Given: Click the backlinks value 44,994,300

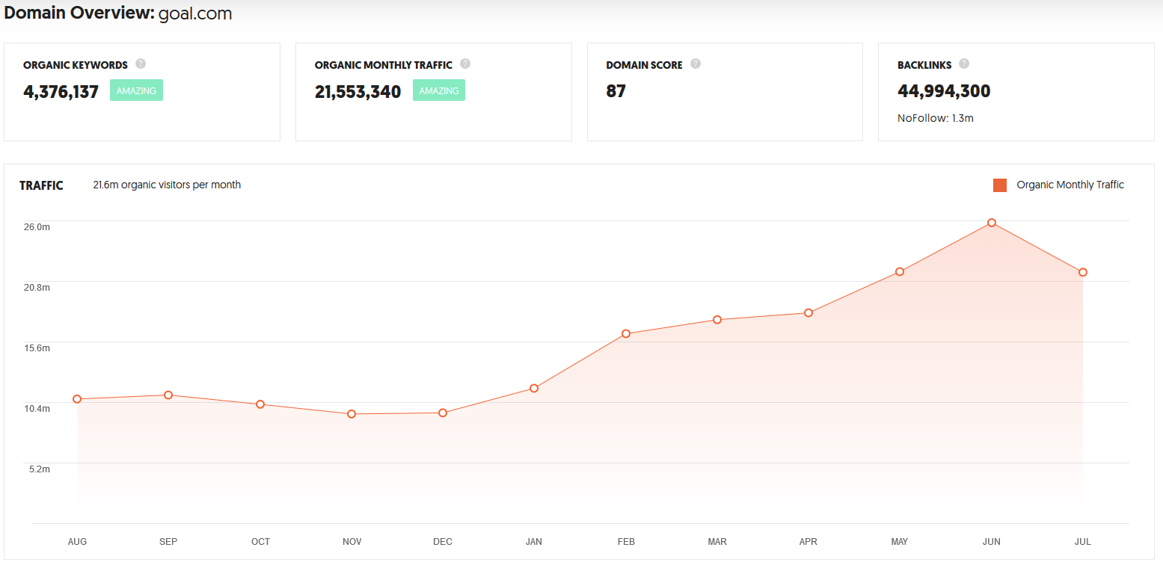Looking at the screenshot, I should coord(944,91).
